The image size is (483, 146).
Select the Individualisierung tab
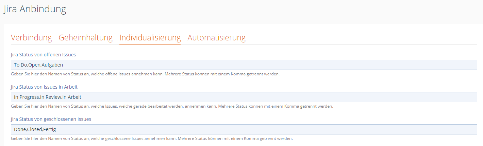[x=150, y=38]
